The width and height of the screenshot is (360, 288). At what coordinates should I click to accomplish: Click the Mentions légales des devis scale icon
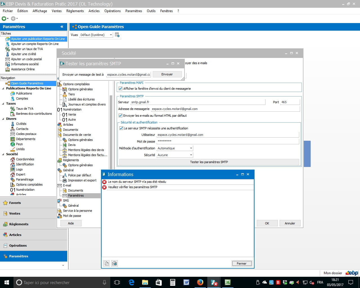pos(65,150)
